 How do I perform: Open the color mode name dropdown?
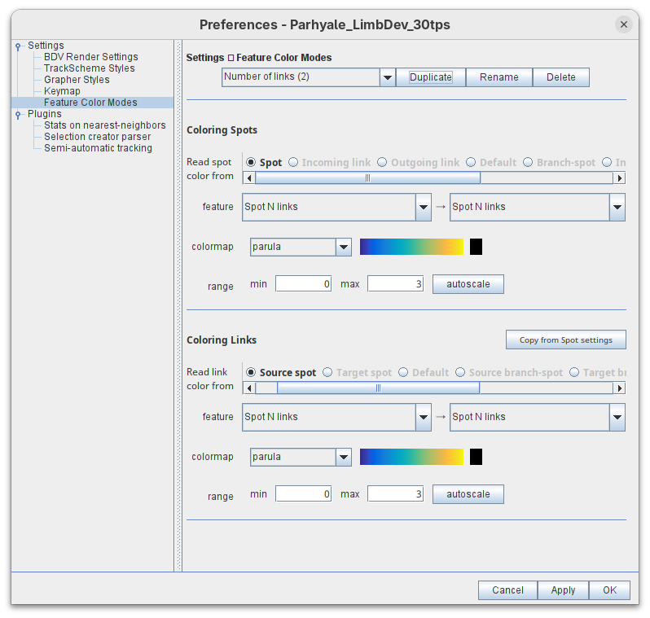pyautogui.click(x=388, y=77)
